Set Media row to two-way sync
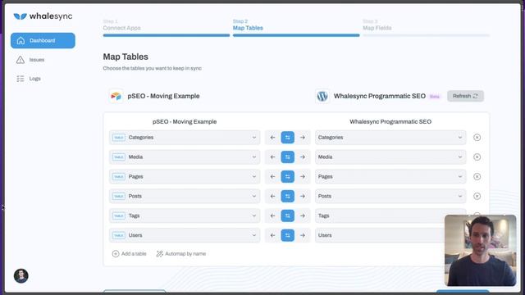Image resolution: width=525 pixels, height=295 pixels. 288,157
